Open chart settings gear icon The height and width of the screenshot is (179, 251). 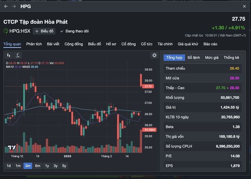pyautogui.click(x=154, y=56)
